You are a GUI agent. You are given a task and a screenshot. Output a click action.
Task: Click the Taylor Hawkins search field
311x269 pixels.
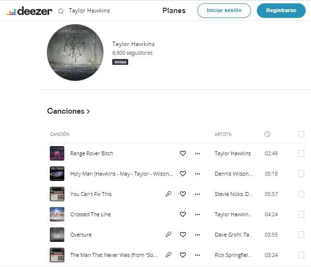click(x=106, y=11)
